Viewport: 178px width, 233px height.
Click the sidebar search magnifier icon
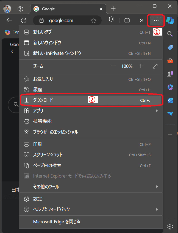click(170, 34)
